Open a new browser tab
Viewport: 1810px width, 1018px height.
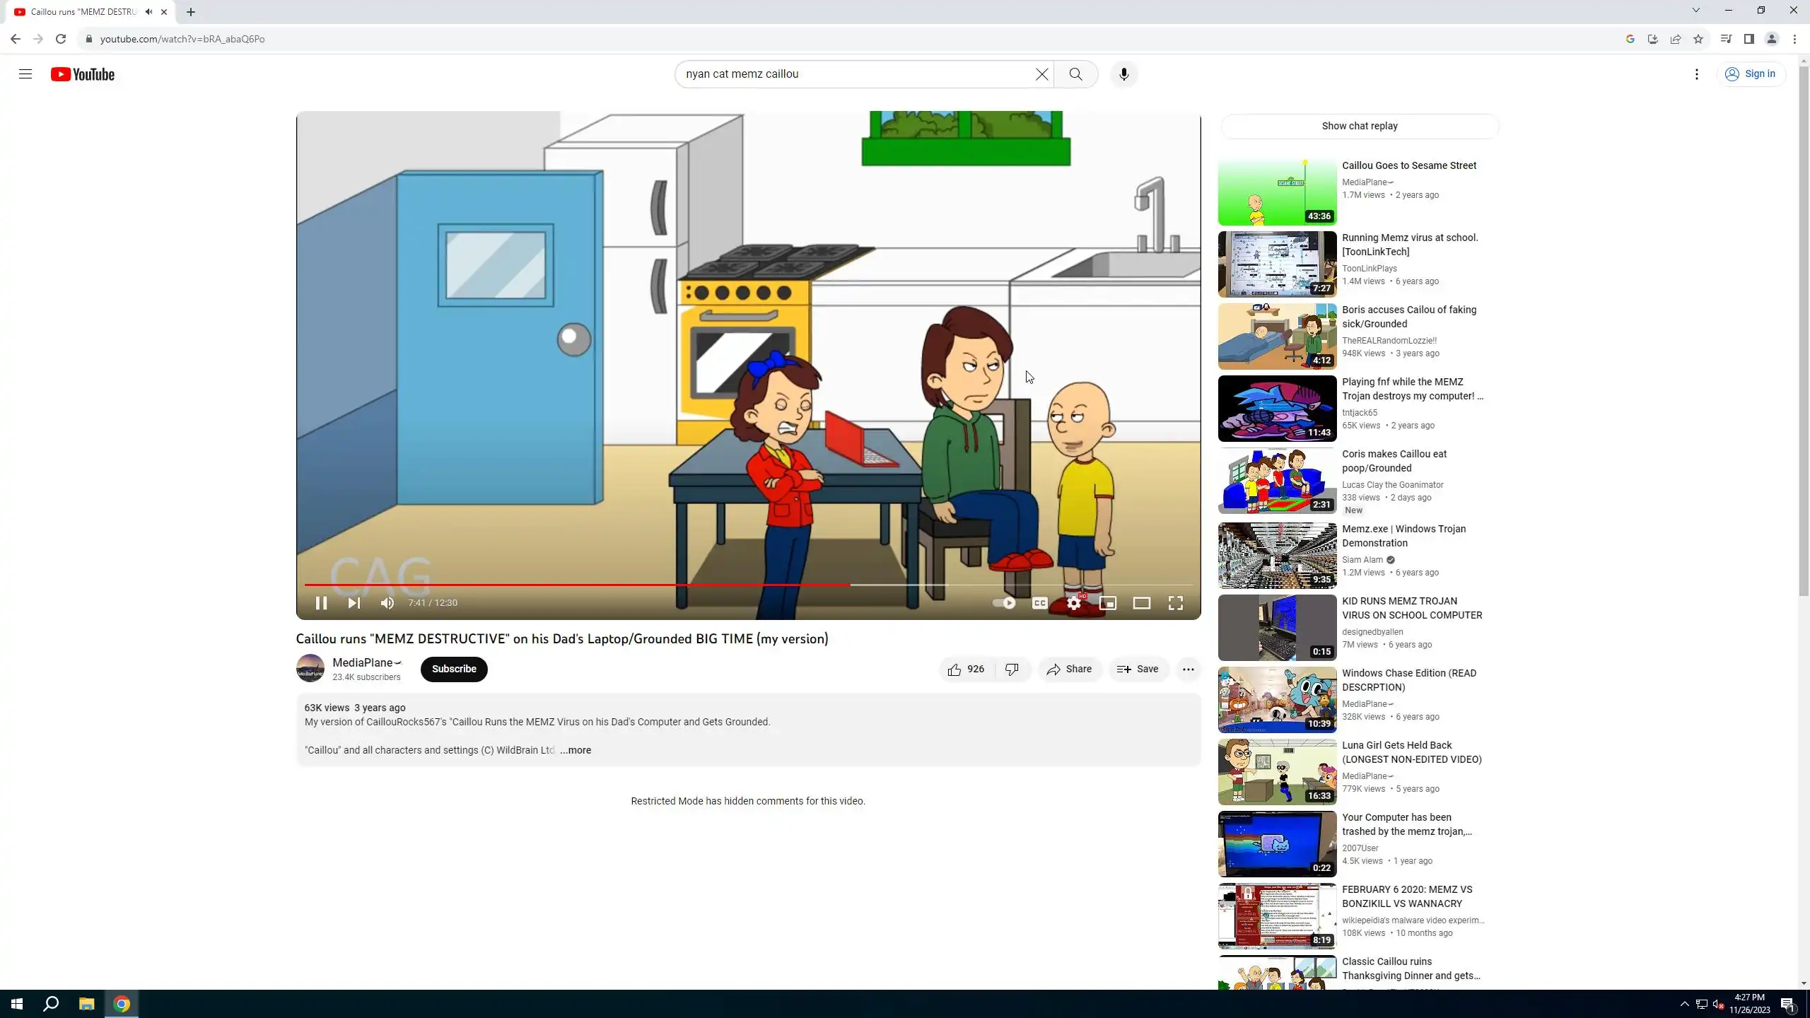(191, 12)
